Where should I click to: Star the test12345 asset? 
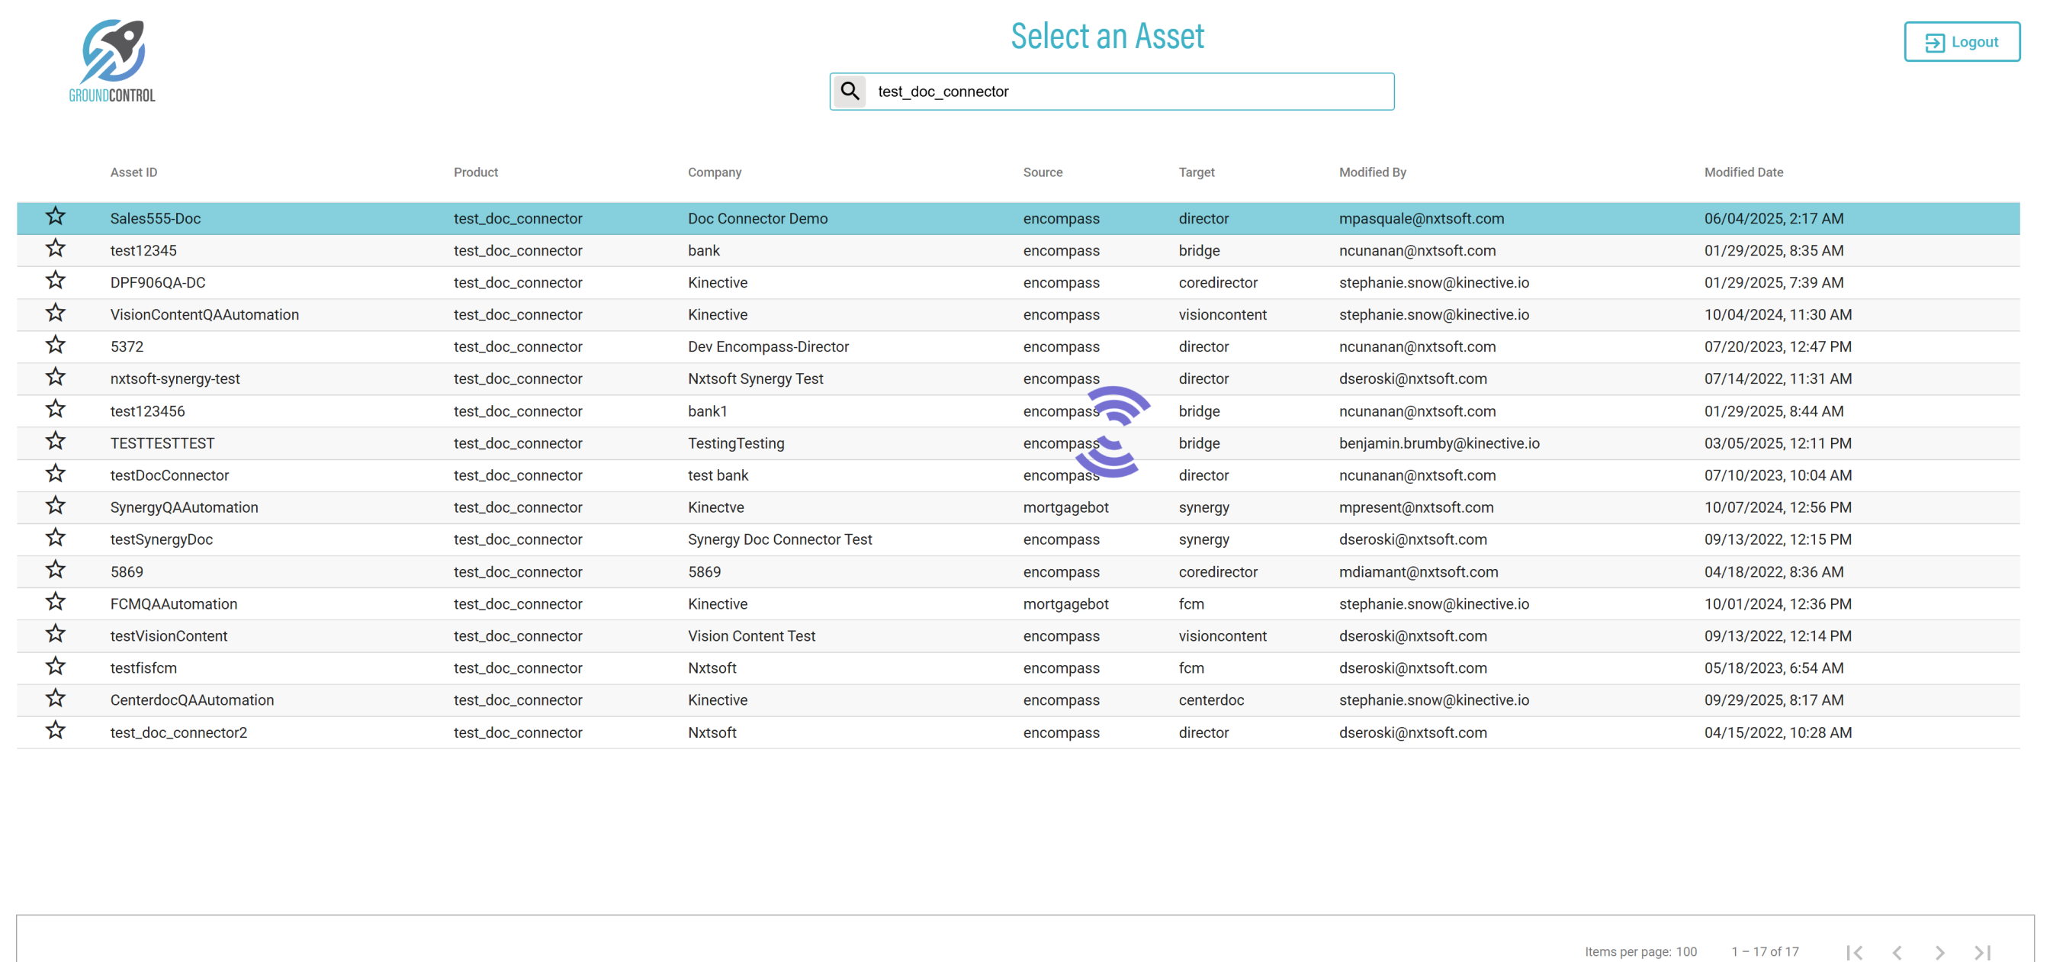[x=55, y=249]
